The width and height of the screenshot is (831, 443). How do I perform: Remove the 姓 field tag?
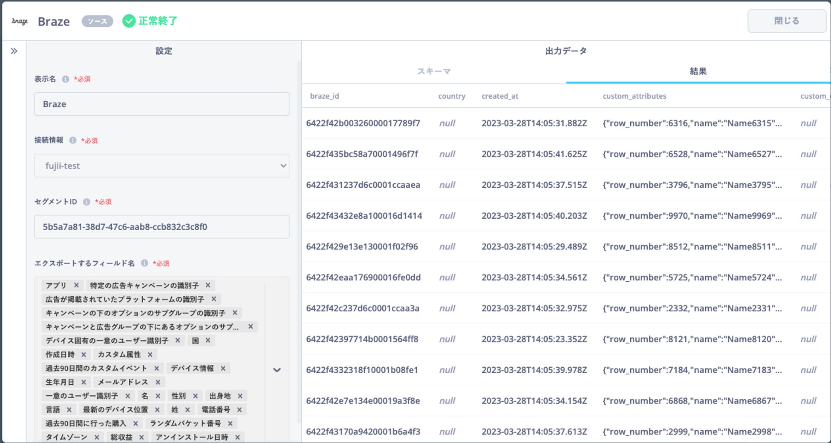coord(188,409)
